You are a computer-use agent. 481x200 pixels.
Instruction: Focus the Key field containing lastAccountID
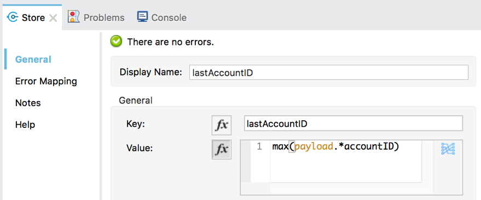pos(353,123)
